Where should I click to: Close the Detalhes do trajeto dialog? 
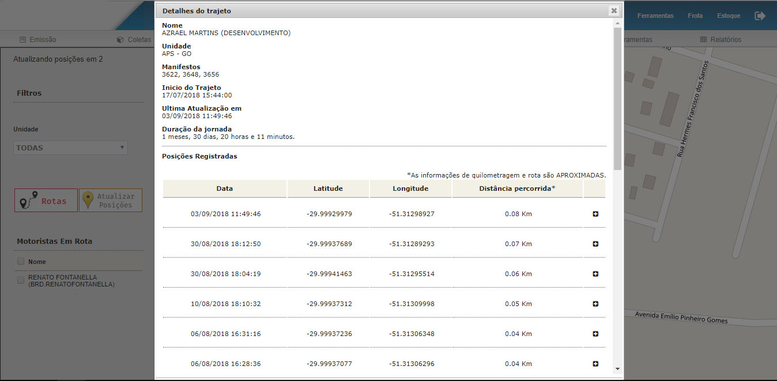pyautogui.click(x=614, y=10)
